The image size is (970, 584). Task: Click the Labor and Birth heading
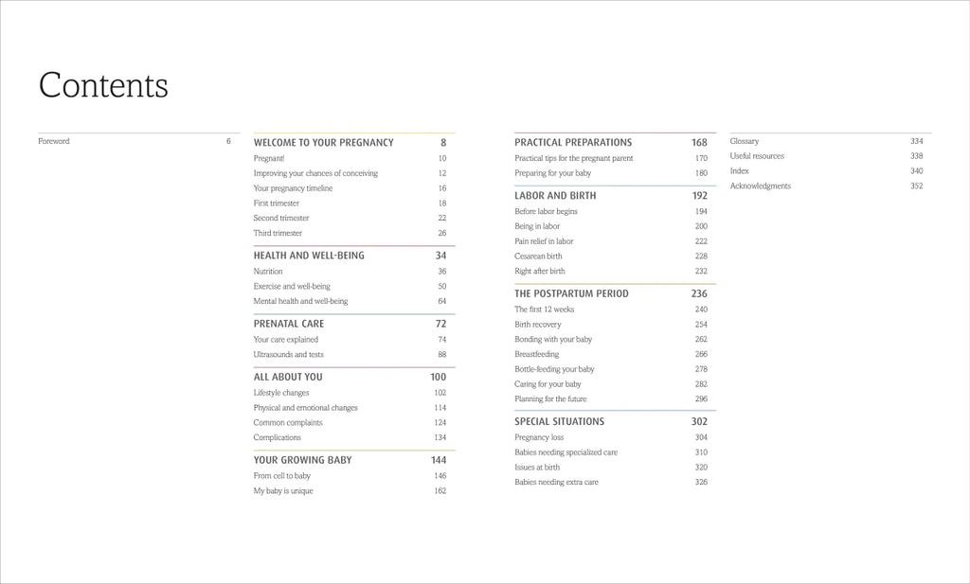click(555, 196)
